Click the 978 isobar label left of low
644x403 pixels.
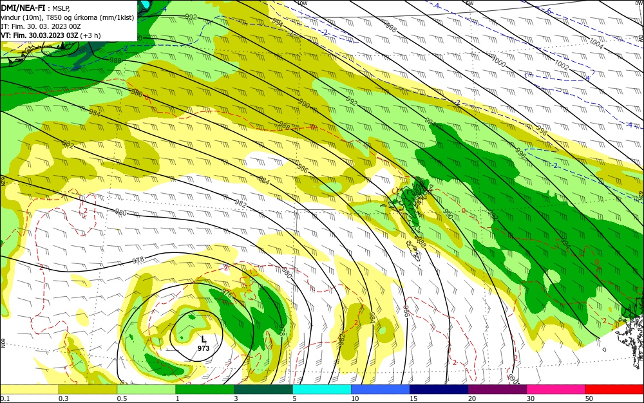138,260
